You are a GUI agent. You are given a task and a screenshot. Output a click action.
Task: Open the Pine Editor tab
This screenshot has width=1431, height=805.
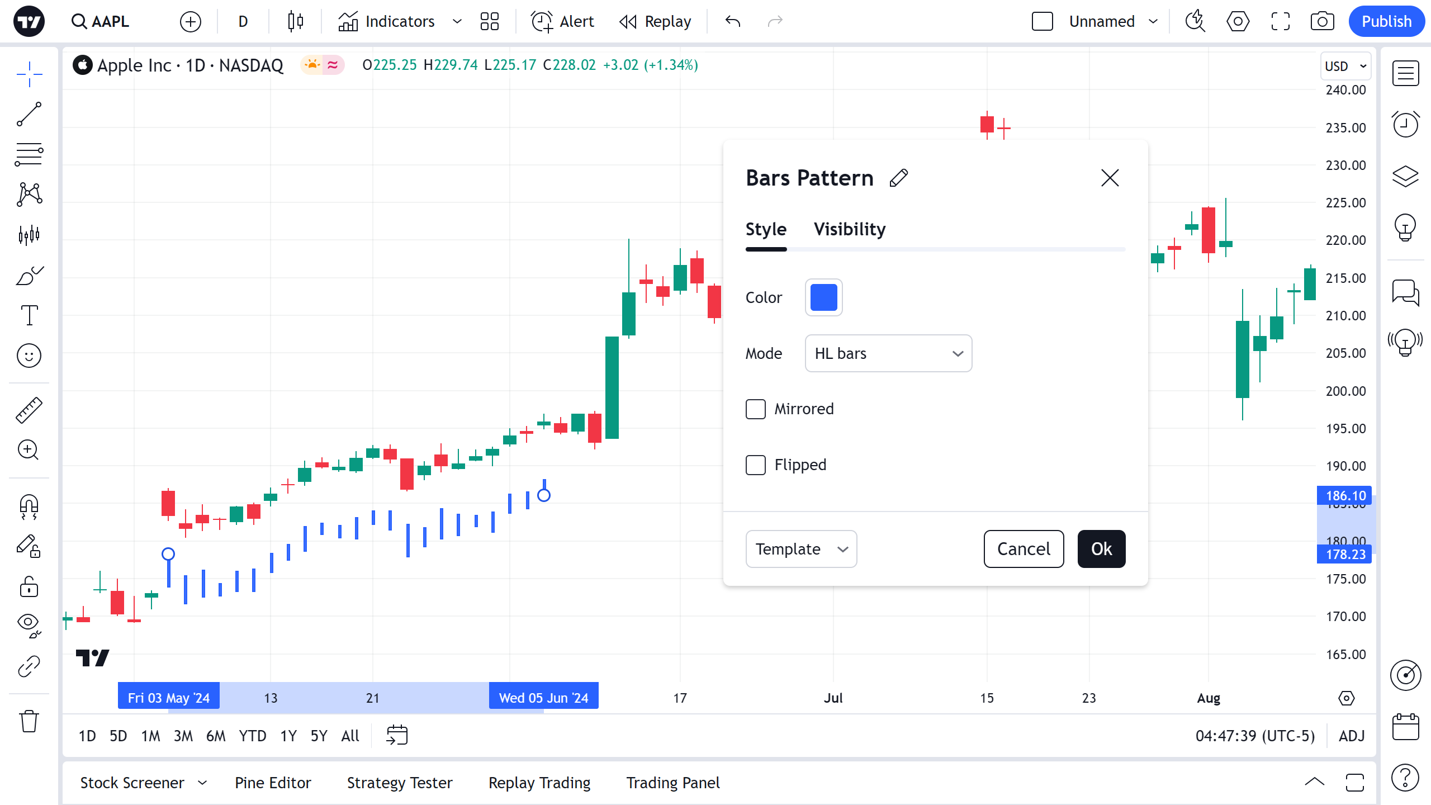point(273,783)
